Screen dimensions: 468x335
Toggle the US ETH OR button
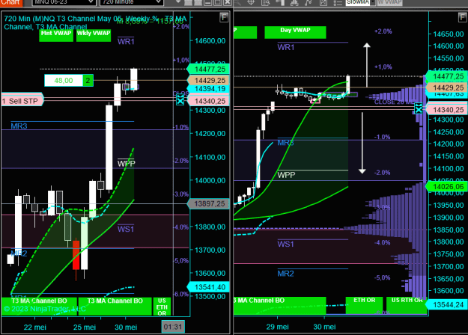point(162,307)
